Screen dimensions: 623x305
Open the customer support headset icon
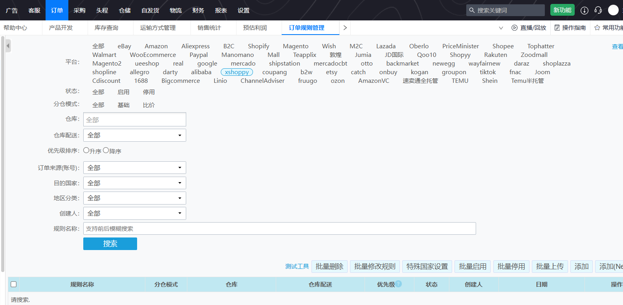[x=598, y=10]
